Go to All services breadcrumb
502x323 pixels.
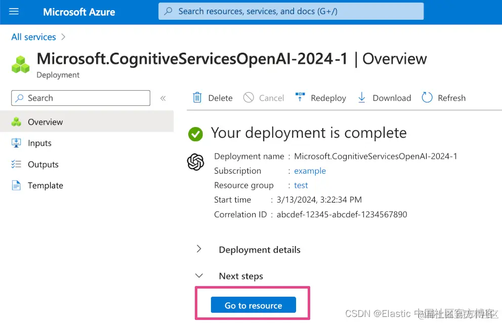pos(33,37)
